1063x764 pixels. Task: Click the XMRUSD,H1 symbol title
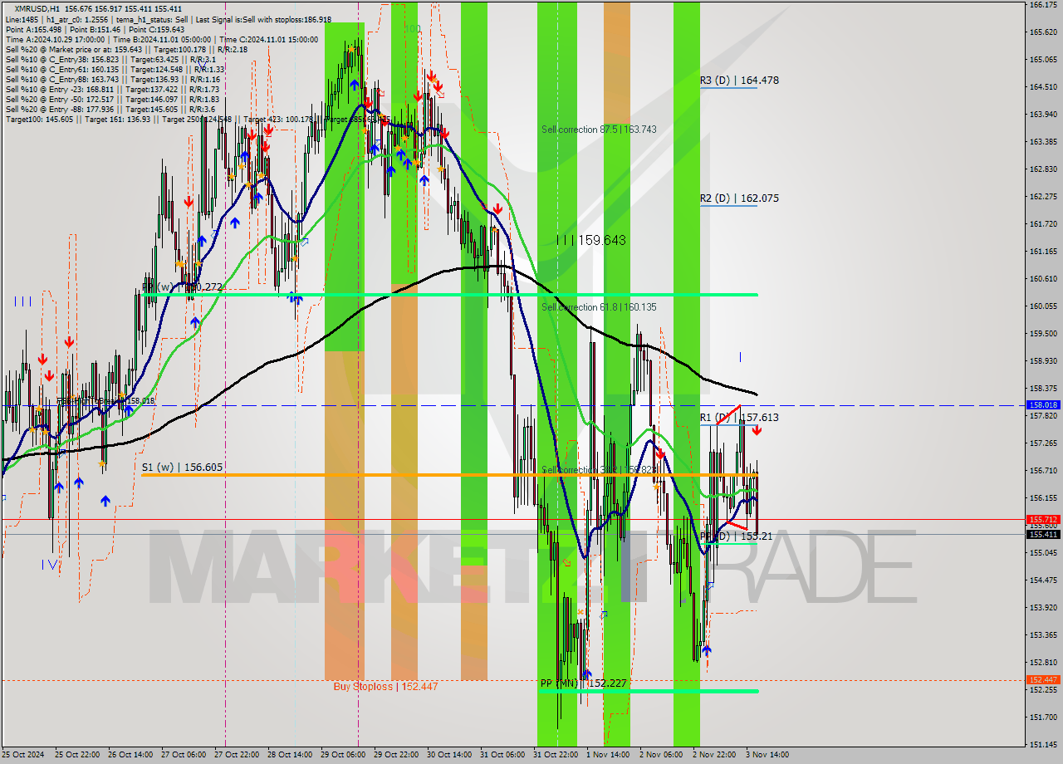pos(37,8)
